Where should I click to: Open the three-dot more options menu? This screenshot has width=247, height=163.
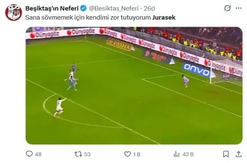click(239, 8)
